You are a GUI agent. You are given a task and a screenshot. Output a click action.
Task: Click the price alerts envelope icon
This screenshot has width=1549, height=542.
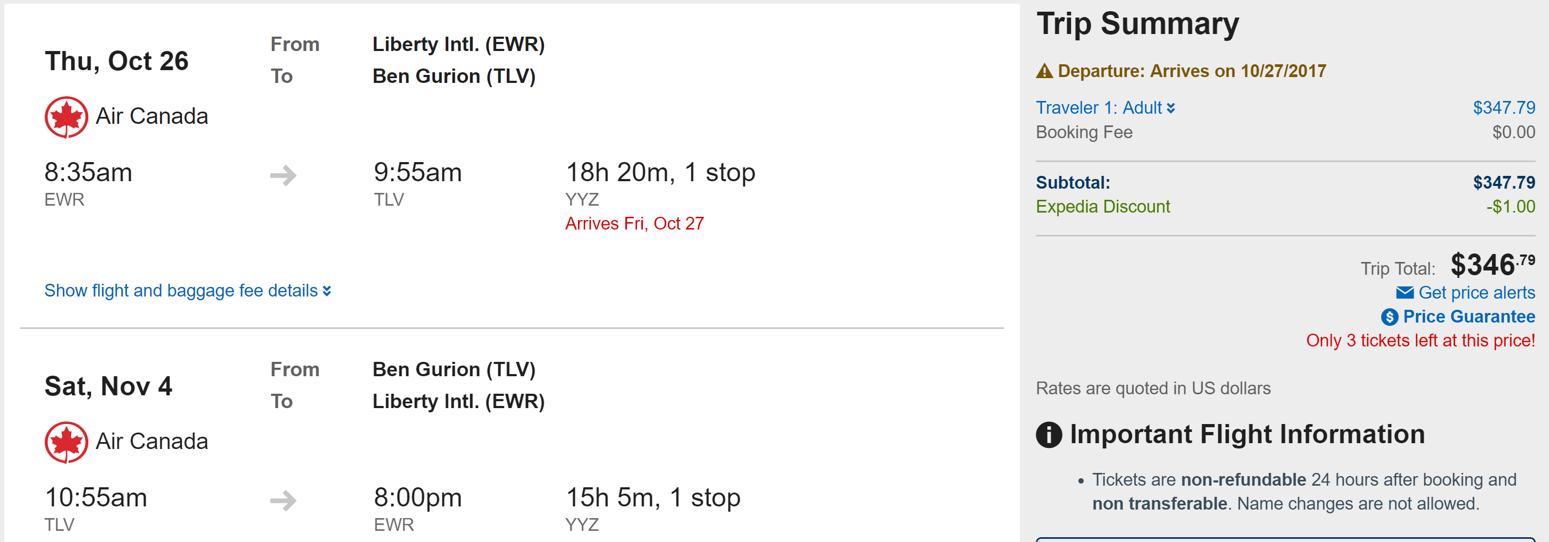[1405, 293]
